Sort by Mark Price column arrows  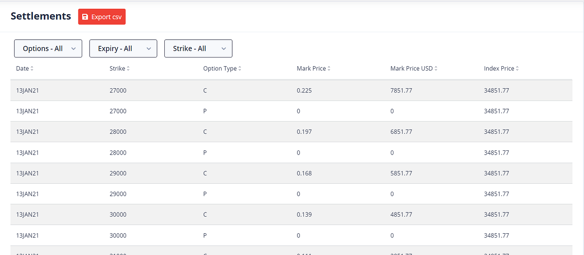tap(329, 68)
